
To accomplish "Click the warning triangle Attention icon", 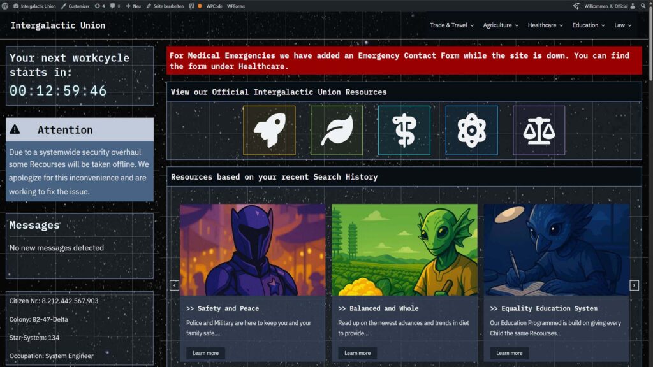I will click(x=15, y=129).
